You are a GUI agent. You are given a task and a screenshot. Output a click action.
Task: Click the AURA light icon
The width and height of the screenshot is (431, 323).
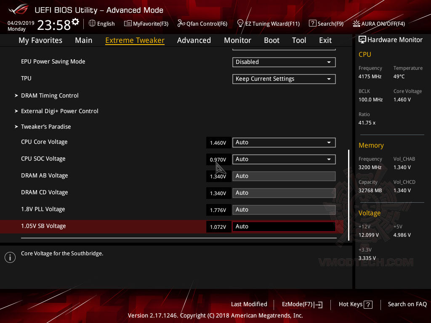click(x=356, y=24)
